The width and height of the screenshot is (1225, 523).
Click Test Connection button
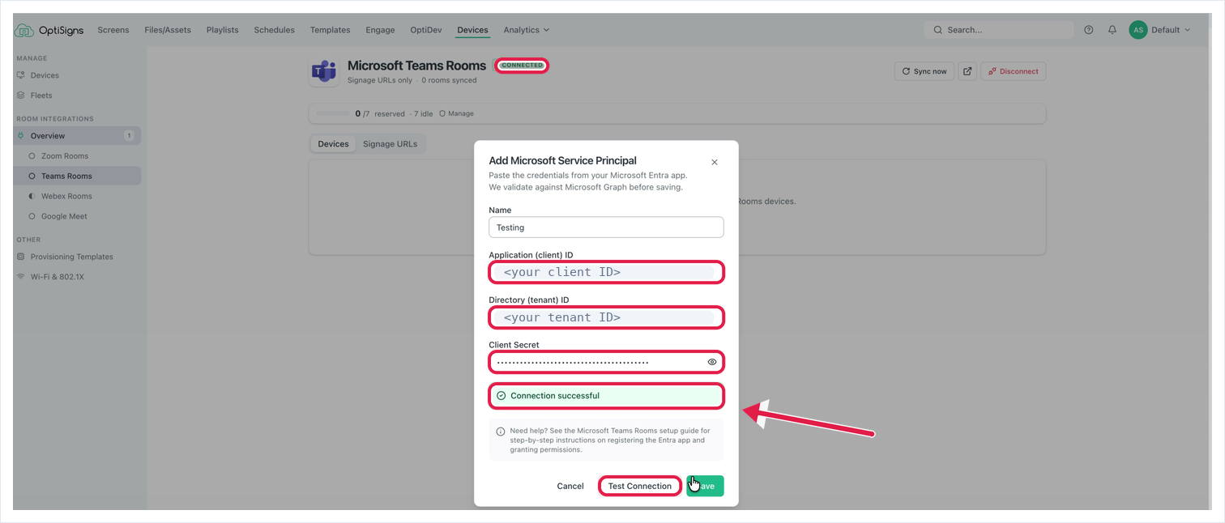[640, 486]
